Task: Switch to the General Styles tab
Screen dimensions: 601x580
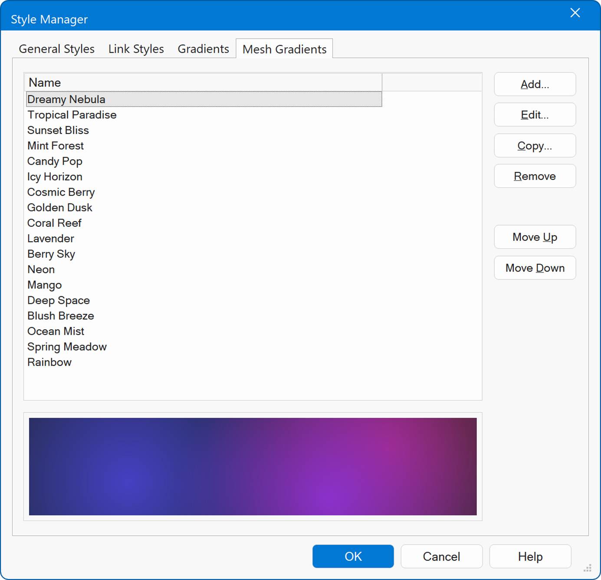Action: (x=56, y=49)
